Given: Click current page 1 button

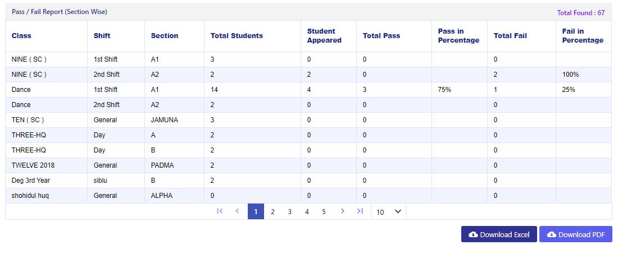Looking at the screenshot, I should (x=256, y=211).
